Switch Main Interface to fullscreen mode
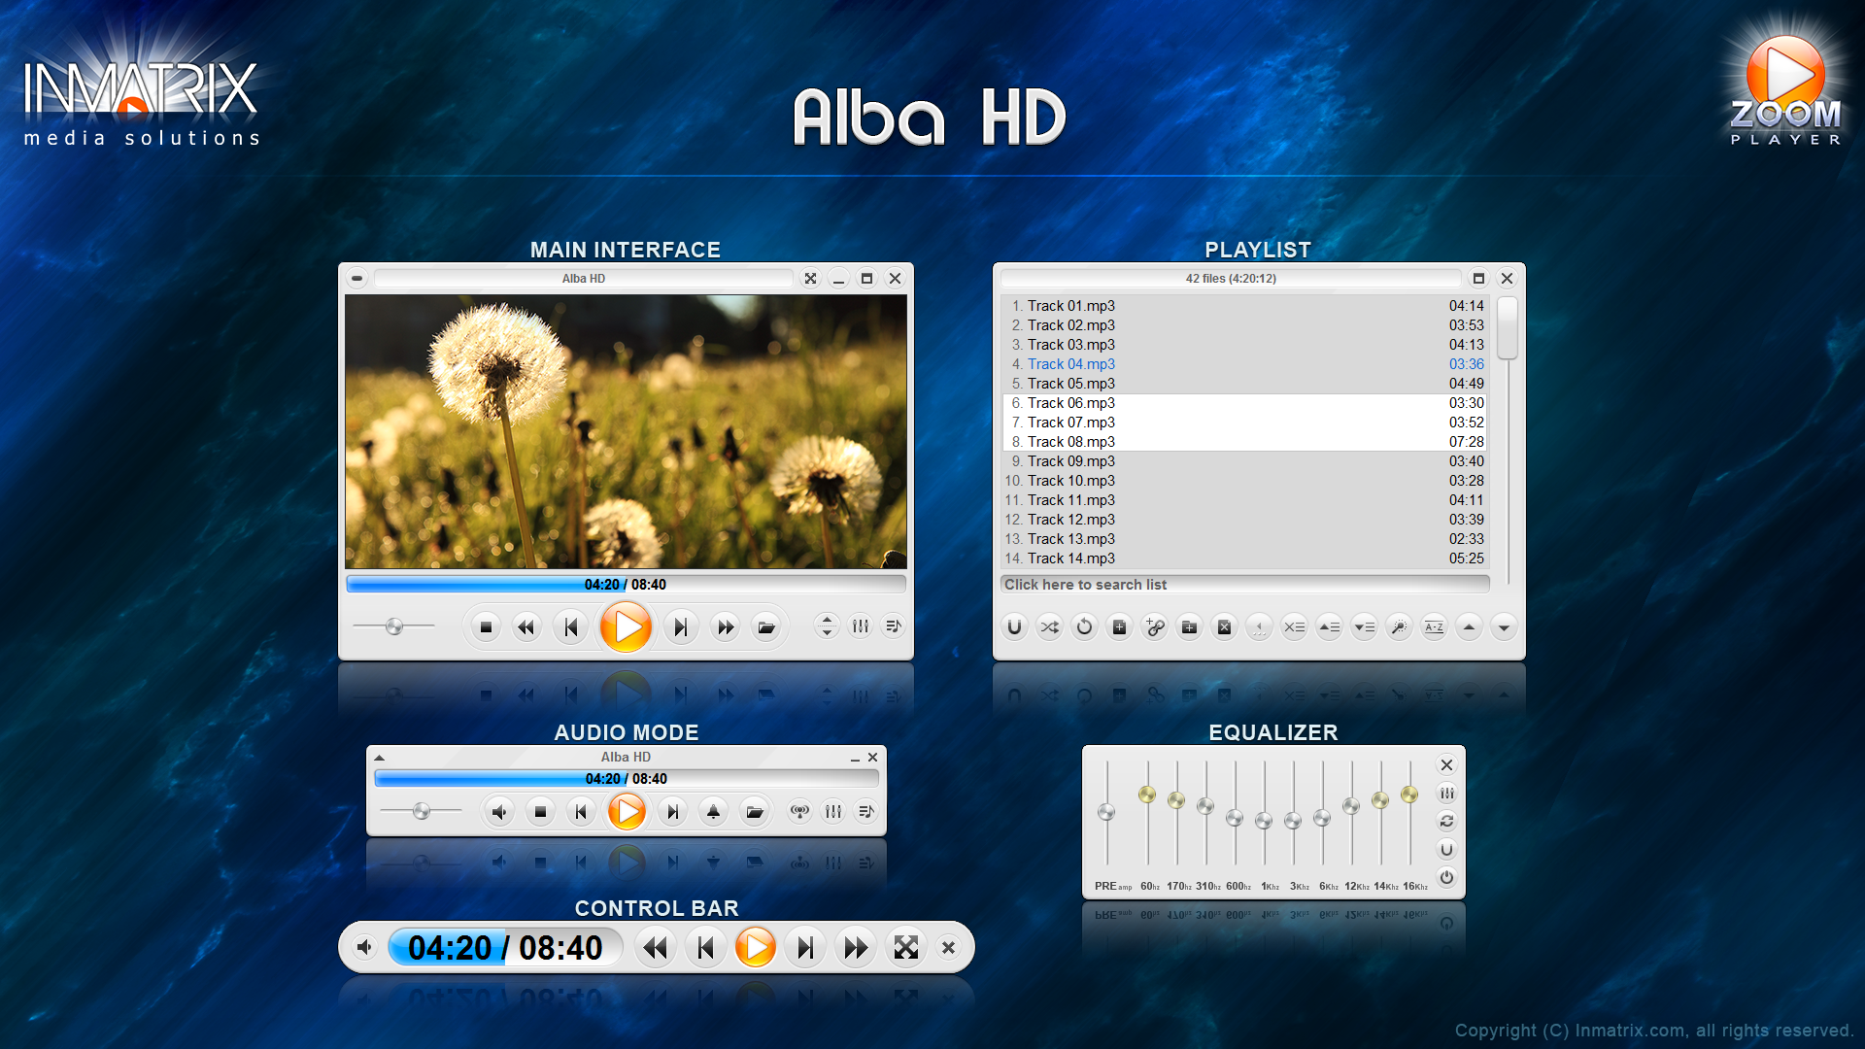This screenshot has height=1049, width=1865. [810, 279]
